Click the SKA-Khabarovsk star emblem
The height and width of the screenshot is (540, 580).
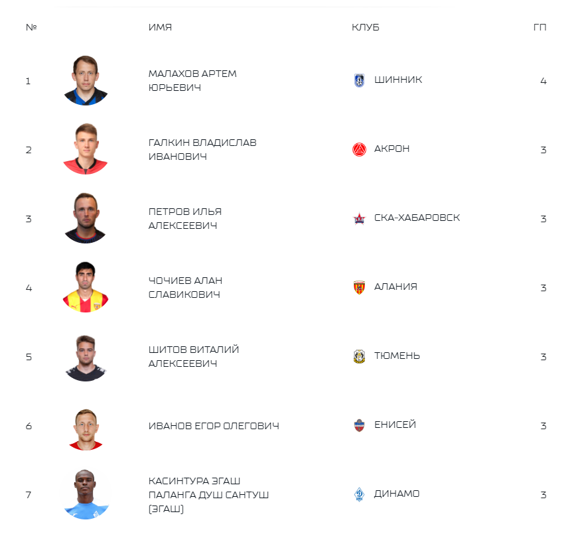(x=359, y=219)
